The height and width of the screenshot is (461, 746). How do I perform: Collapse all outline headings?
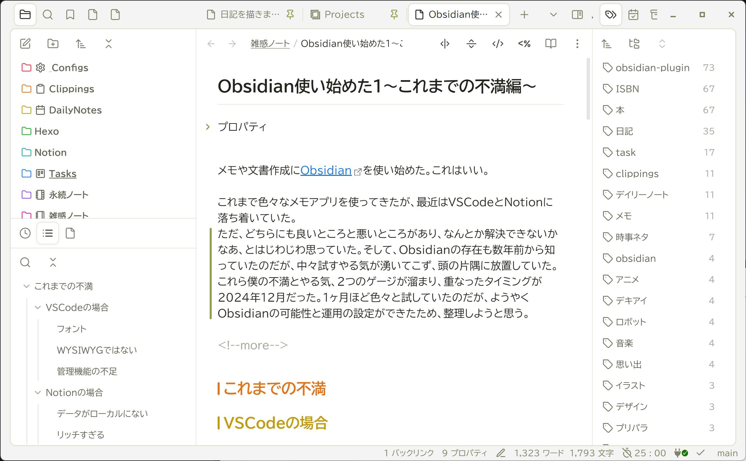click(53, 262)
